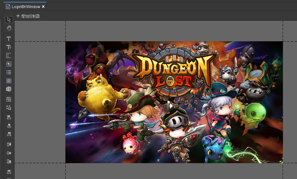The image size is (297, 179).
Task: Switch to the LoginBKWindow tab
Action: click(x=26, y=7)
